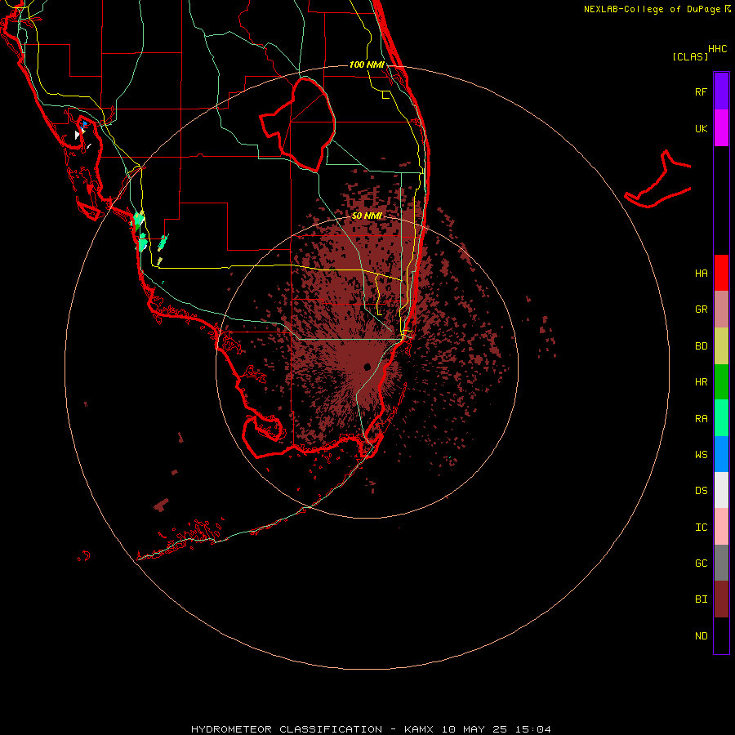
Task: Click the DS legend label
Action: pos(702,491)
